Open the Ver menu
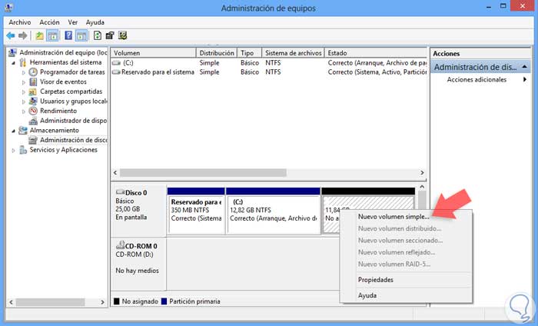538x326 pixels. 72,22
